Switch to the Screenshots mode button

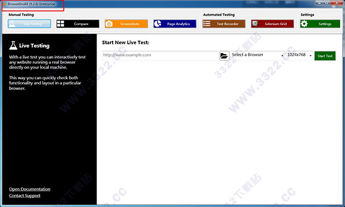pyautogui.click(x=126, y=24)
